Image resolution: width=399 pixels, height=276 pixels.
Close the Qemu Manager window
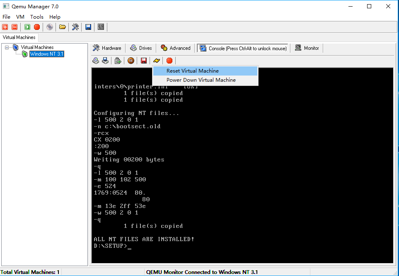coord(388,6)
